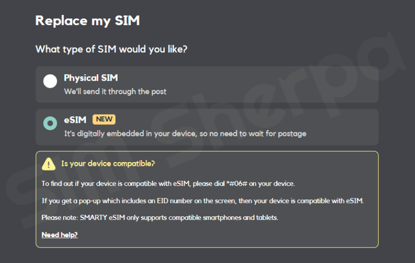Click the "Replace my SIM" page heading

[x=87, y=21]
